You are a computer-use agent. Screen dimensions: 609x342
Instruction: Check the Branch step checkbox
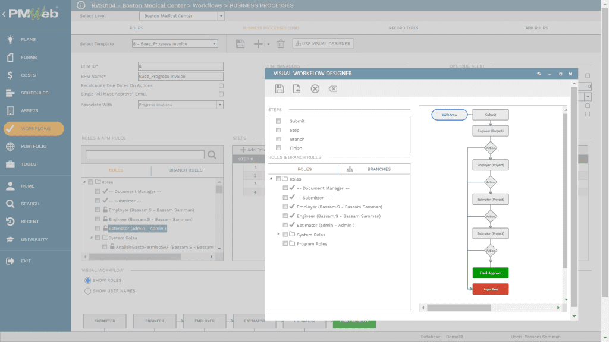278,139
